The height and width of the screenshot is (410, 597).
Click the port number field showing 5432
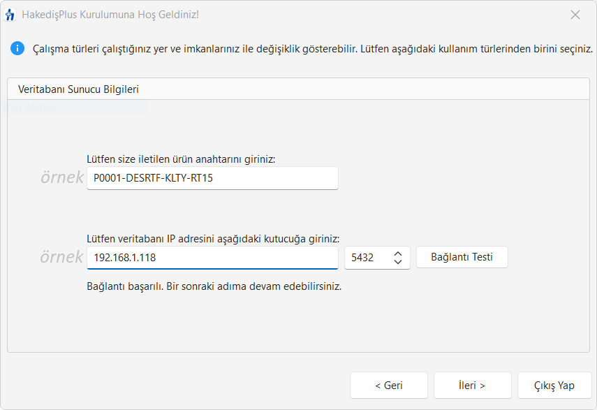[x=366, y=257]
